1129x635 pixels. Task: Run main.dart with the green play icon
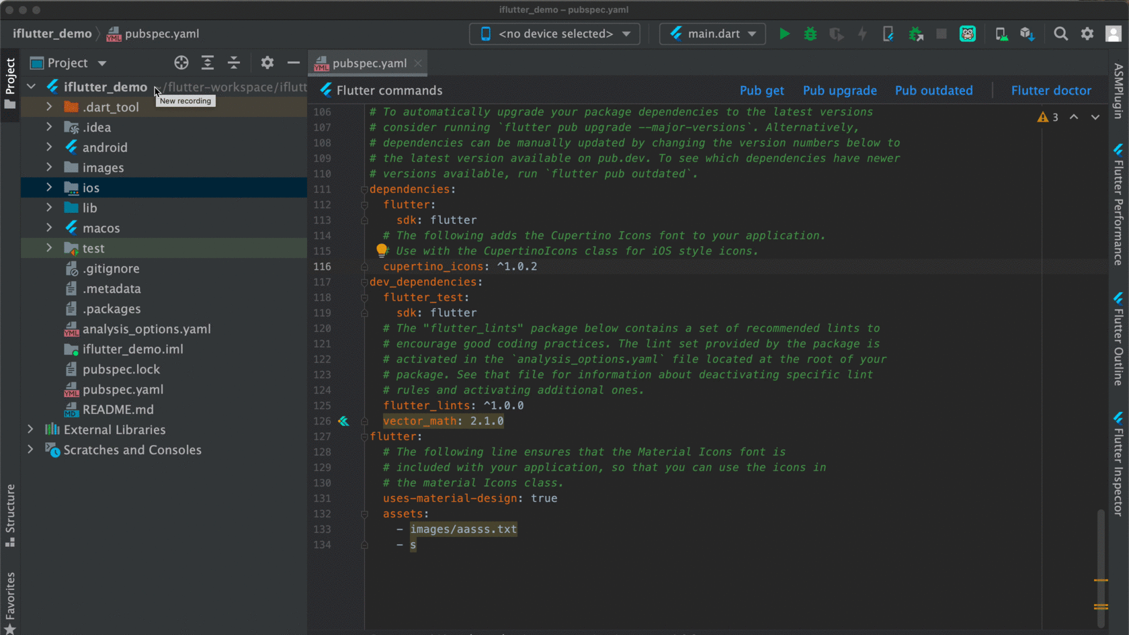click(x=784, y=34)
